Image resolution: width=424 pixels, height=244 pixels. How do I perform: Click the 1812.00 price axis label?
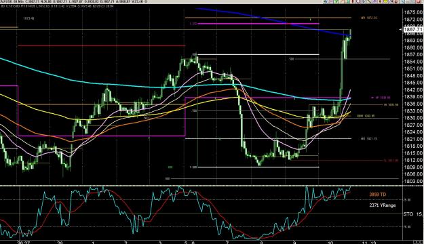pyautogui.click(x=413, y=160)
